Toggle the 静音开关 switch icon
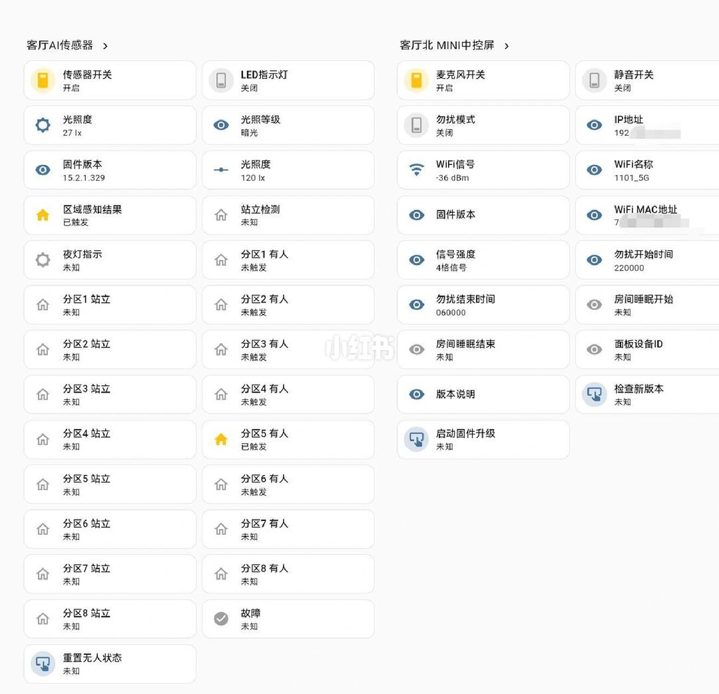 pos(595,81)
